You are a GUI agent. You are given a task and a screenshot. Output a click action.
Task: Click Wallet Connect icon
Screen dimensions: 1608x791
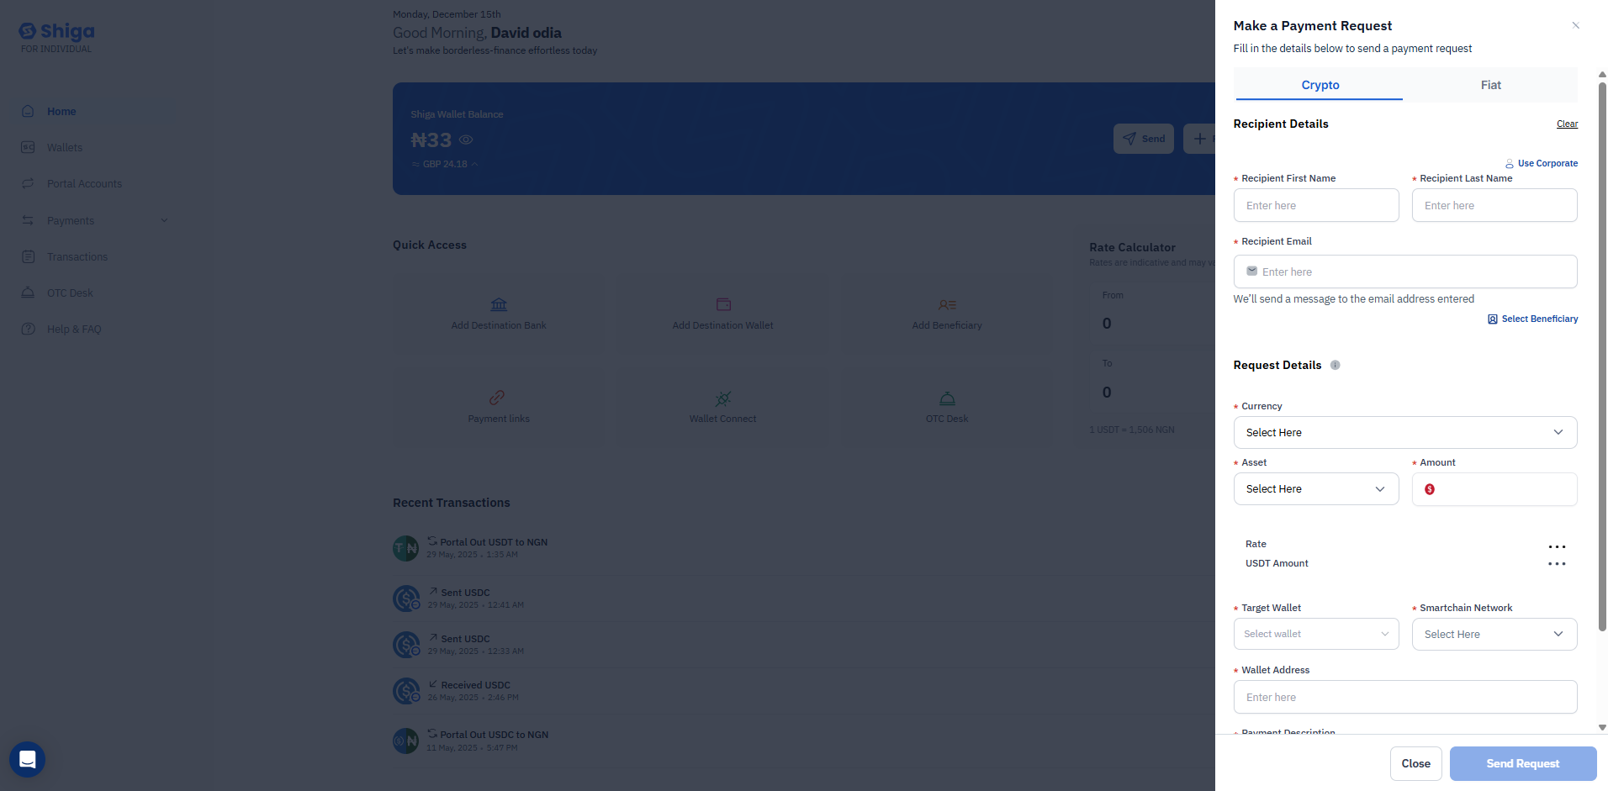pyautogui.click(x=722, y=398)
